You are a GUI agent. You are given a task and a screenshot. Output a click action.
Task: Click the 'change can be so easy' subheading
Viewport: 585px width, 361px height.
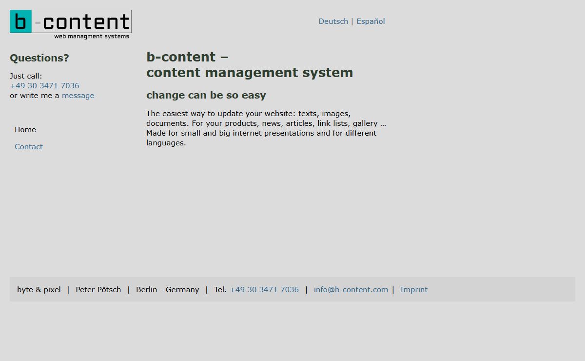pos(206,95)
